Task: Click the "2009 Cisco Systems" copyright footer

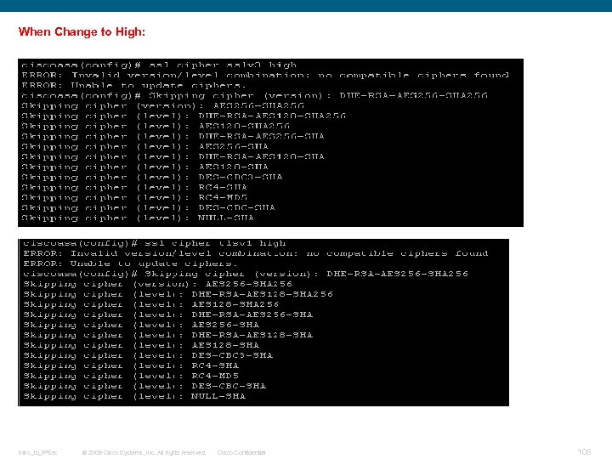Action: (144, 452)
